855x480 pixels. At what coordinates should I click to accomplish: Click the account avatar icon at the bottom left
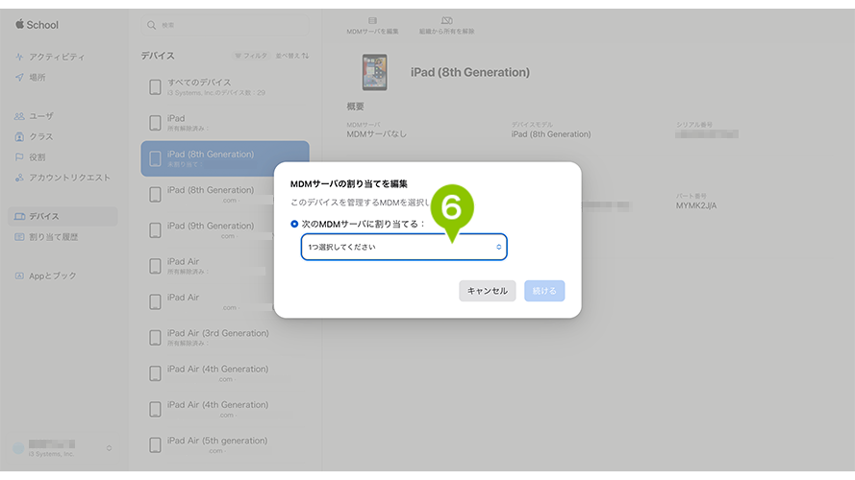[x=18, y=448]
